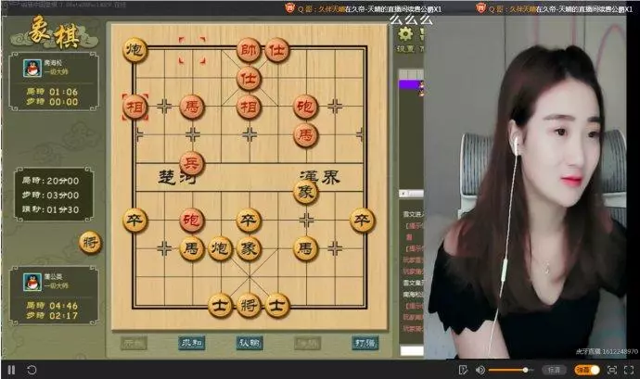Mute the volume speaker icon
640x379 pixels.
[x=480, y=370]
